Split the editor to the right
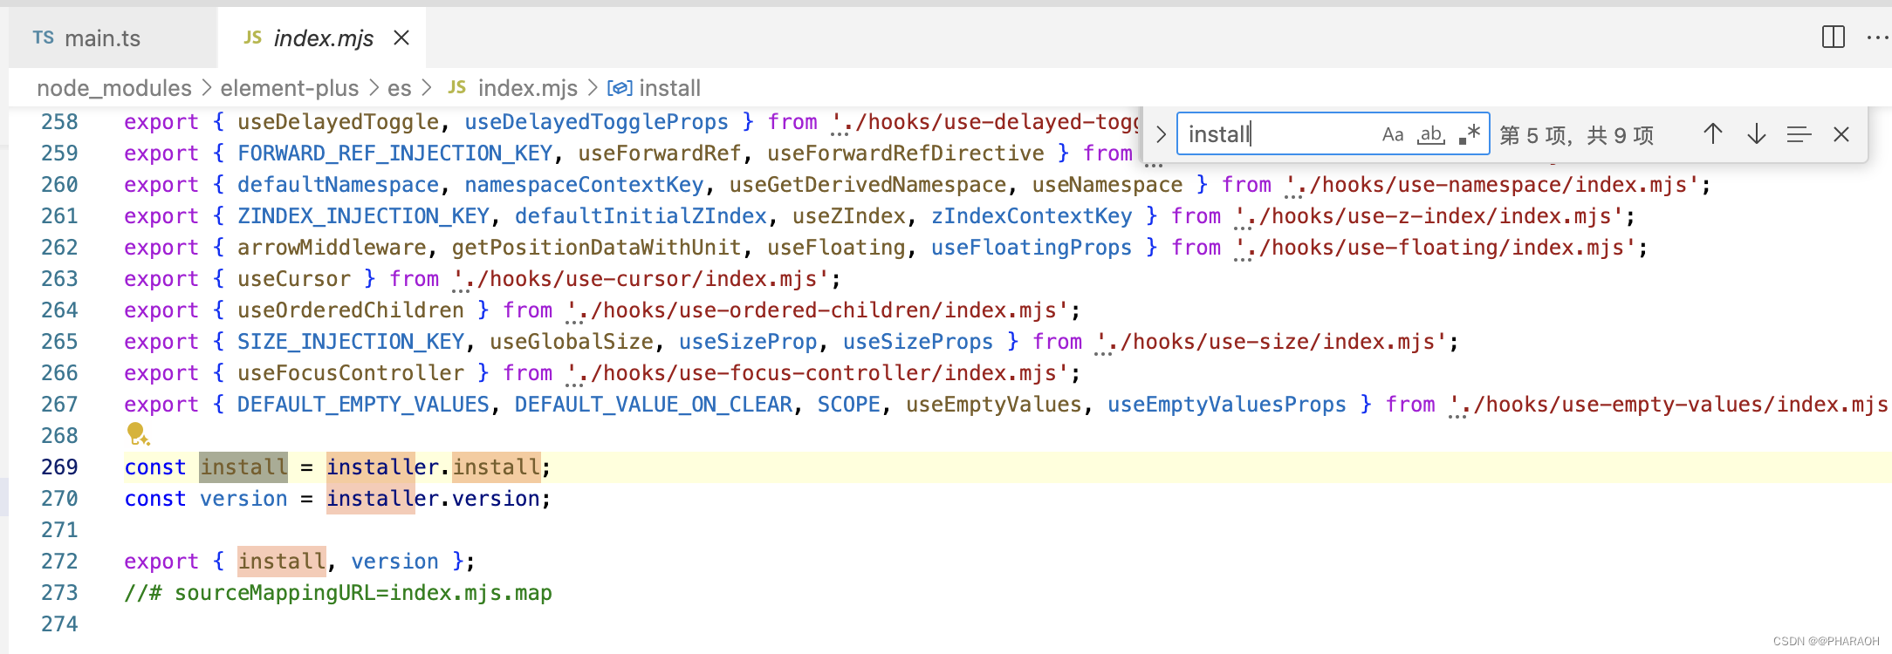Viewport: 1892px width, 654px height. tap(1833, 37)
